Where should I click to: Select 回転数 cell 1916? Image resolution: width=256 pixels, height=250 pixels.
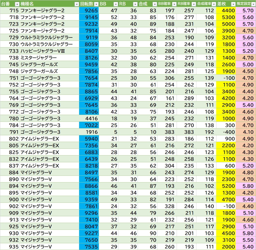89,132
